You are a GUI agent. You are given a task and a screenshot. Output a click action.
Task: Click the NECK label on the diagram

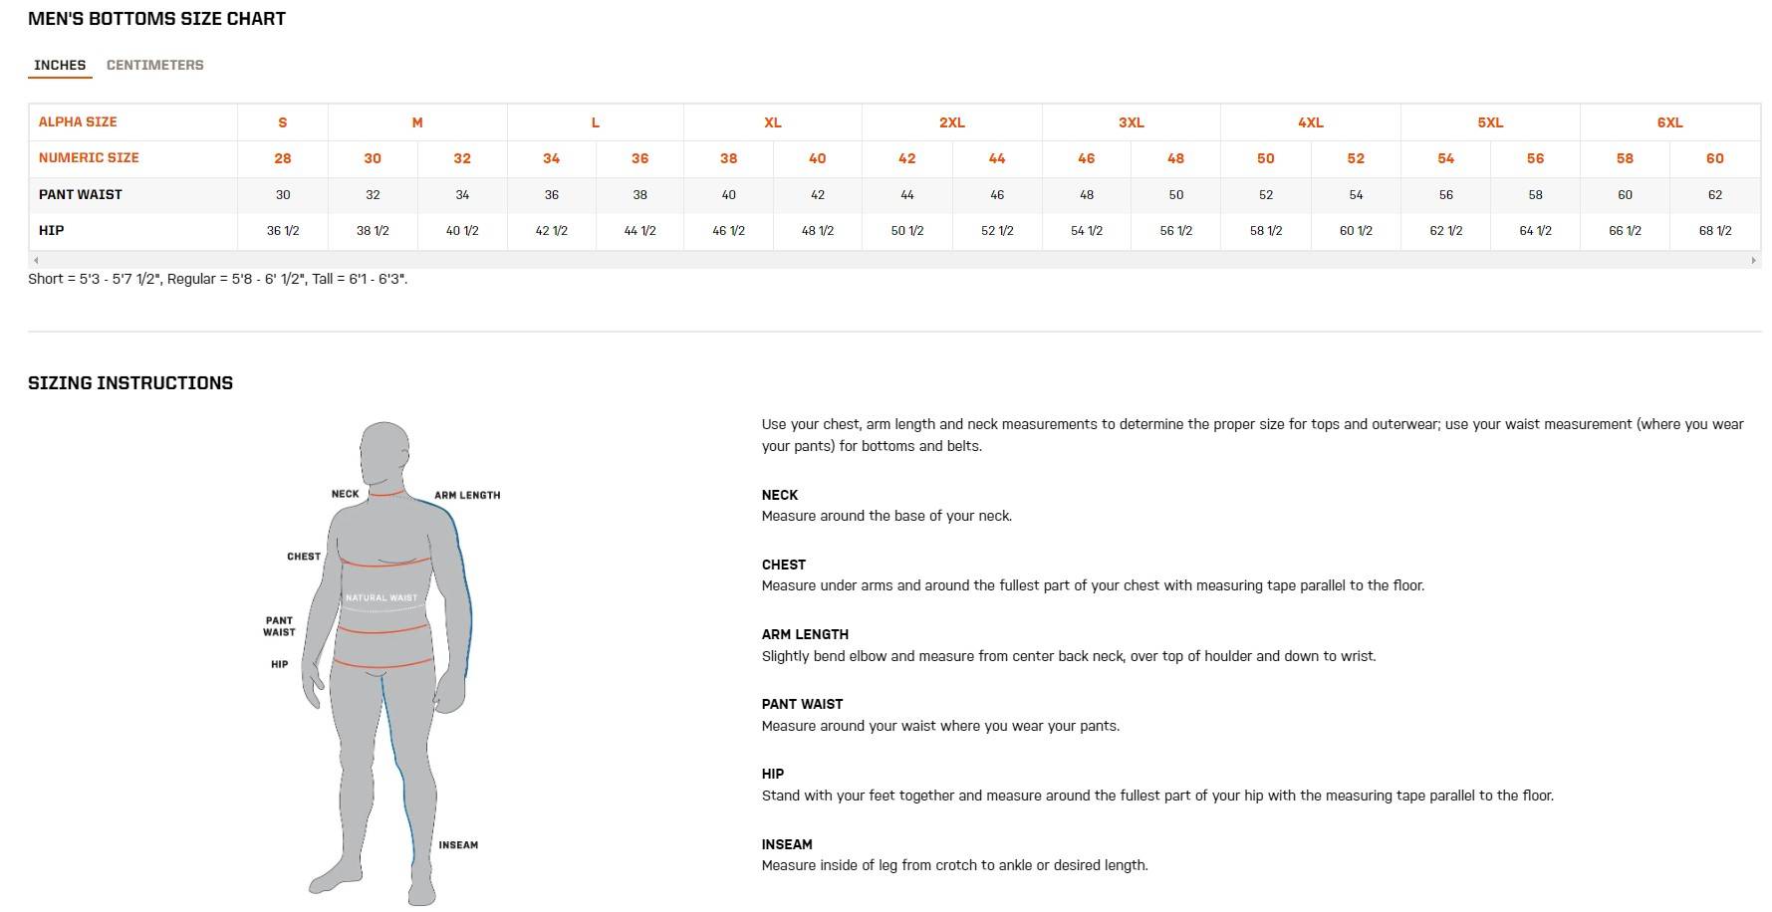(345, 494)
